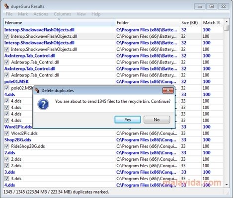Click folder path in the Shop2BG.dds row
This screenshot has height=198, width=233.
coord(147,140)
